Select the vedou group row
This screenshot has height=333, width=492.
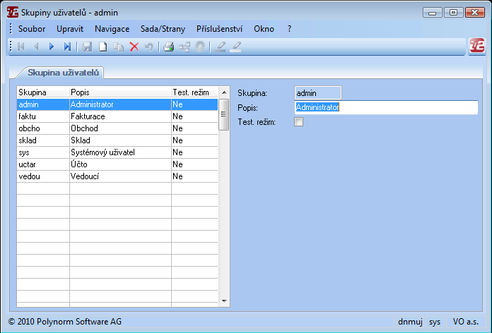point(117,176)
